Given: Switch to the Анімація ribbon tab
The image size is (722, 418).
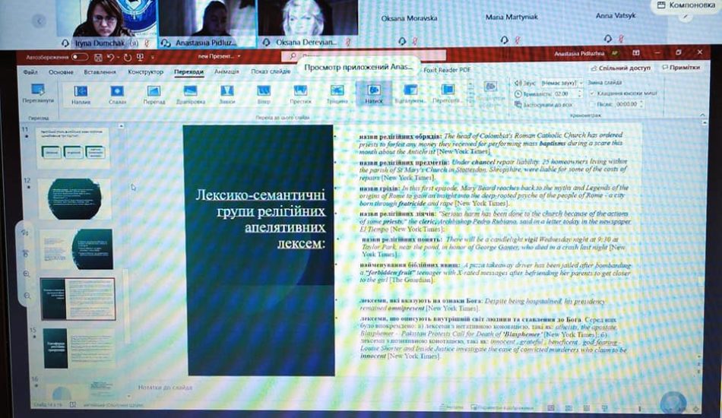Looking at the screenshot, I should coord(226,71).
